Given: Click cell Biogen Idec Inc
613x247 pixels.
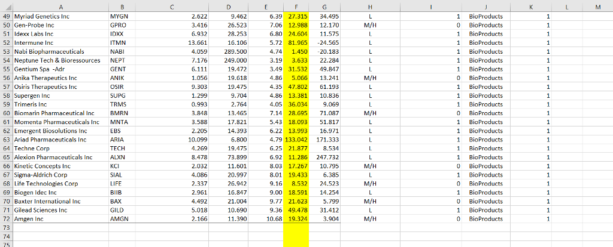Looking at the screenshot, I should tap(61, 193).
